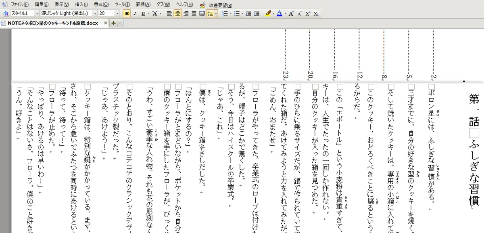Open the ツール(T) menu

click(x=122, y=5)
